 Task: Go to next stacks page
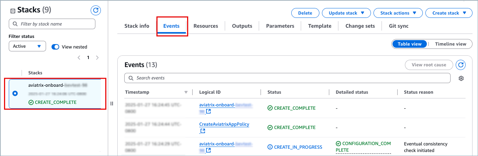point(97,58)
